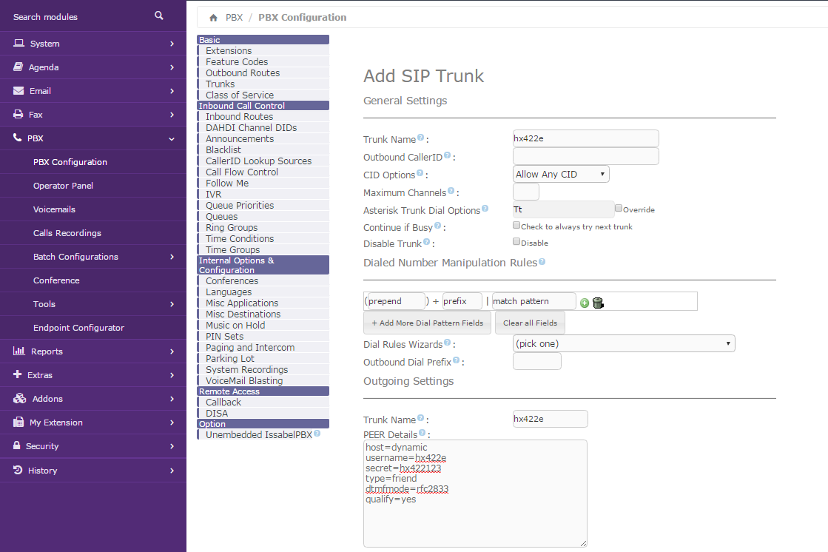
Task: Open Operator Panel in the sidebar
Action: [63, 186]
